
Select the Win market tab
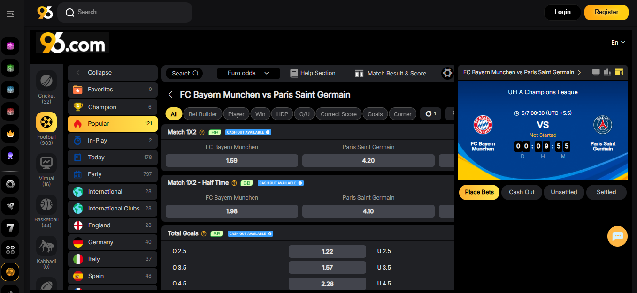click(260, 114)
